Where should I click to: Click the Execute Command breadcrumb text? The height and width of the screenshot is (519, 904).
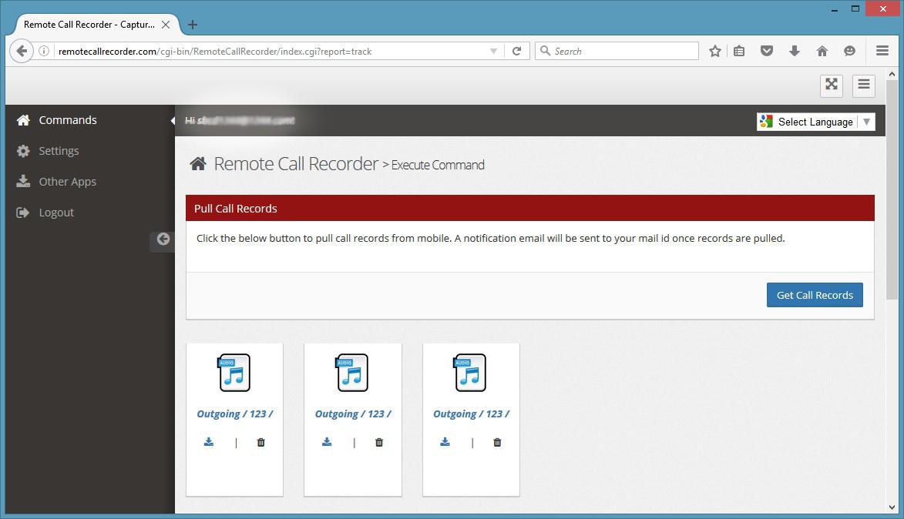(438, 166)
